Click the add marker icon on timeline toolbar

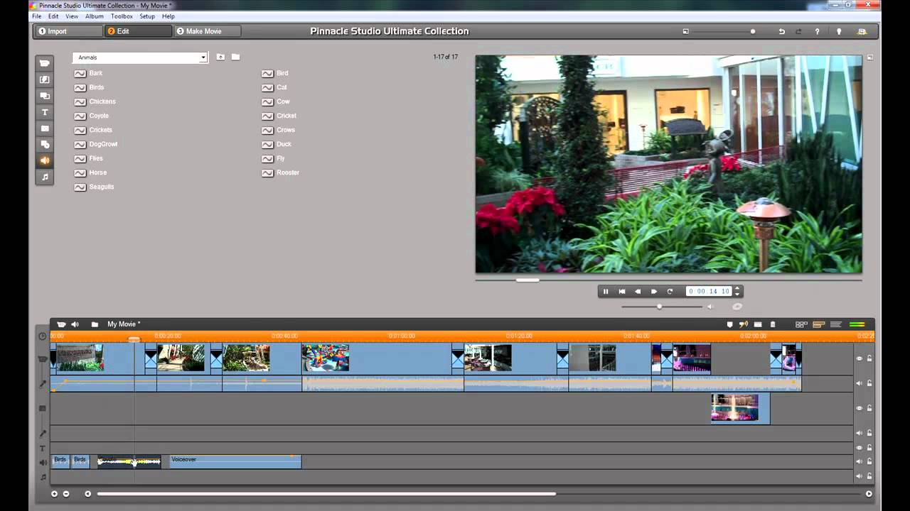tap(729, 324)
